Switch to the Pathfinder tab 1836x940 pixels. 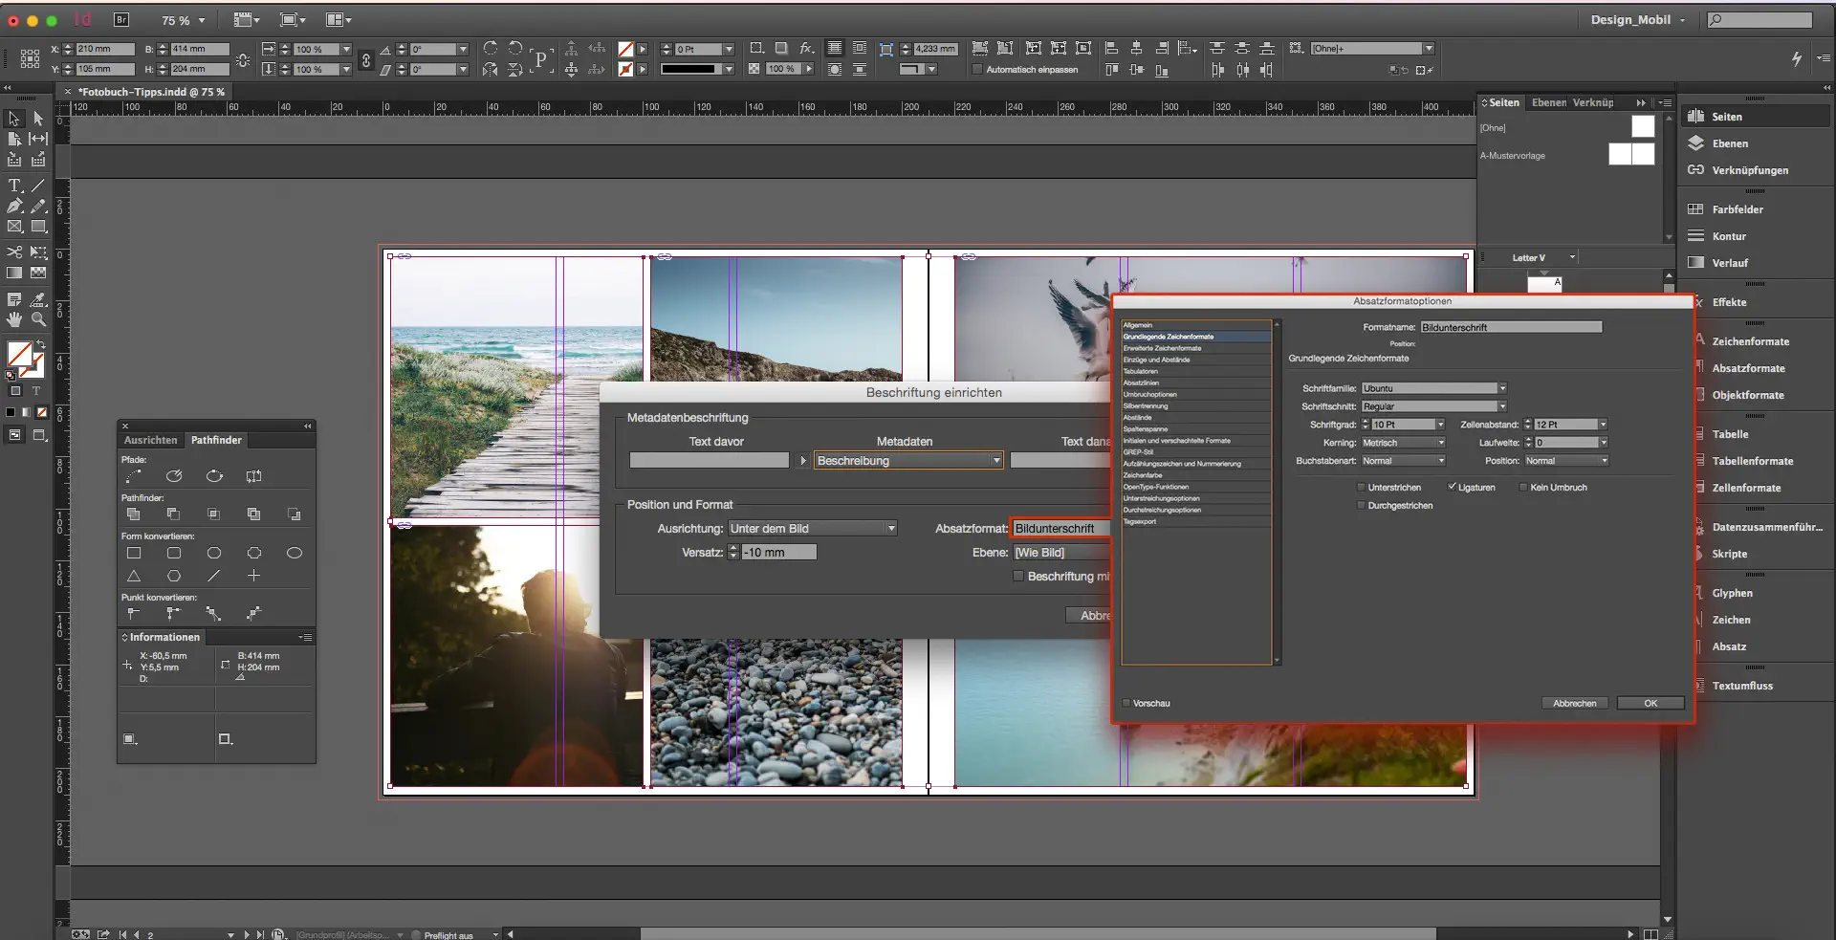[x=216, y=440]
